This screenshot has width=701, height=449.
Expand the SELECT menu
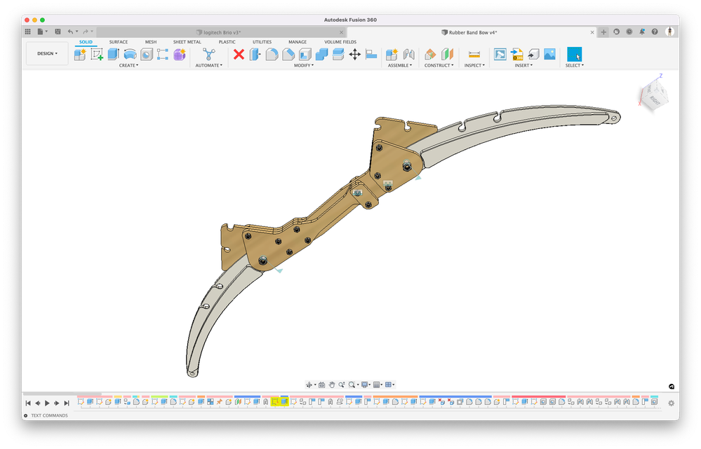(x=575, y=66)
